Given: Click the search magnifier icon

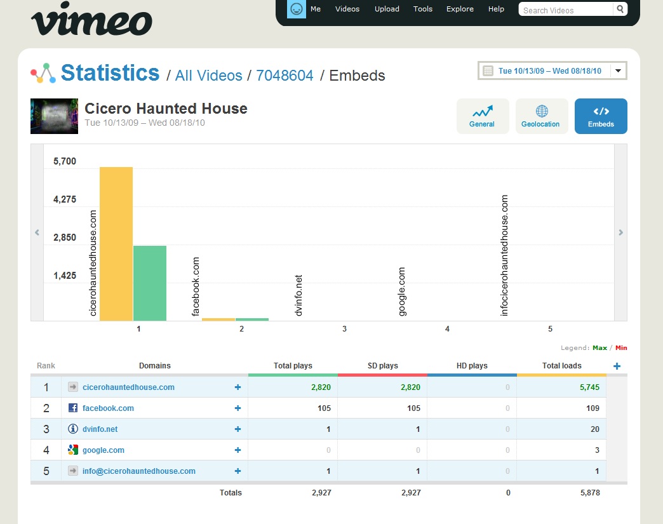Looking at the screenshot, I should (620, 9).
